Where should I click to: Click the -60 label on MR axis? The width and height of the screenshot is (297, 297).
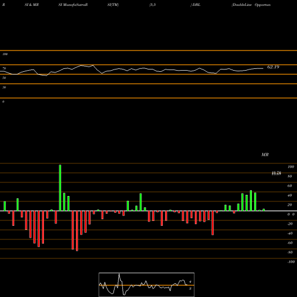[290, 243]
